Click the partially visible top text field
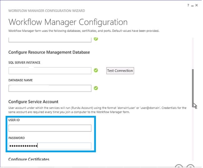203x168 pixels. pyautogui.click(x=50, y=39)
